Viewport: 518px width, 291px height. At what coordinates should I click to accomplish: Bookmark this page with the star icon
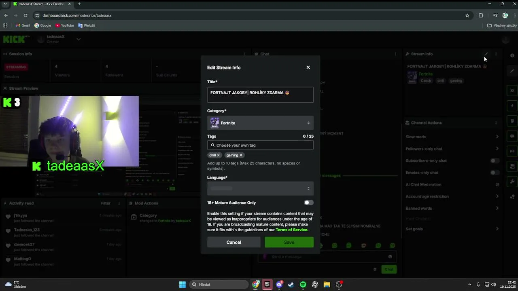click(467, 15)
